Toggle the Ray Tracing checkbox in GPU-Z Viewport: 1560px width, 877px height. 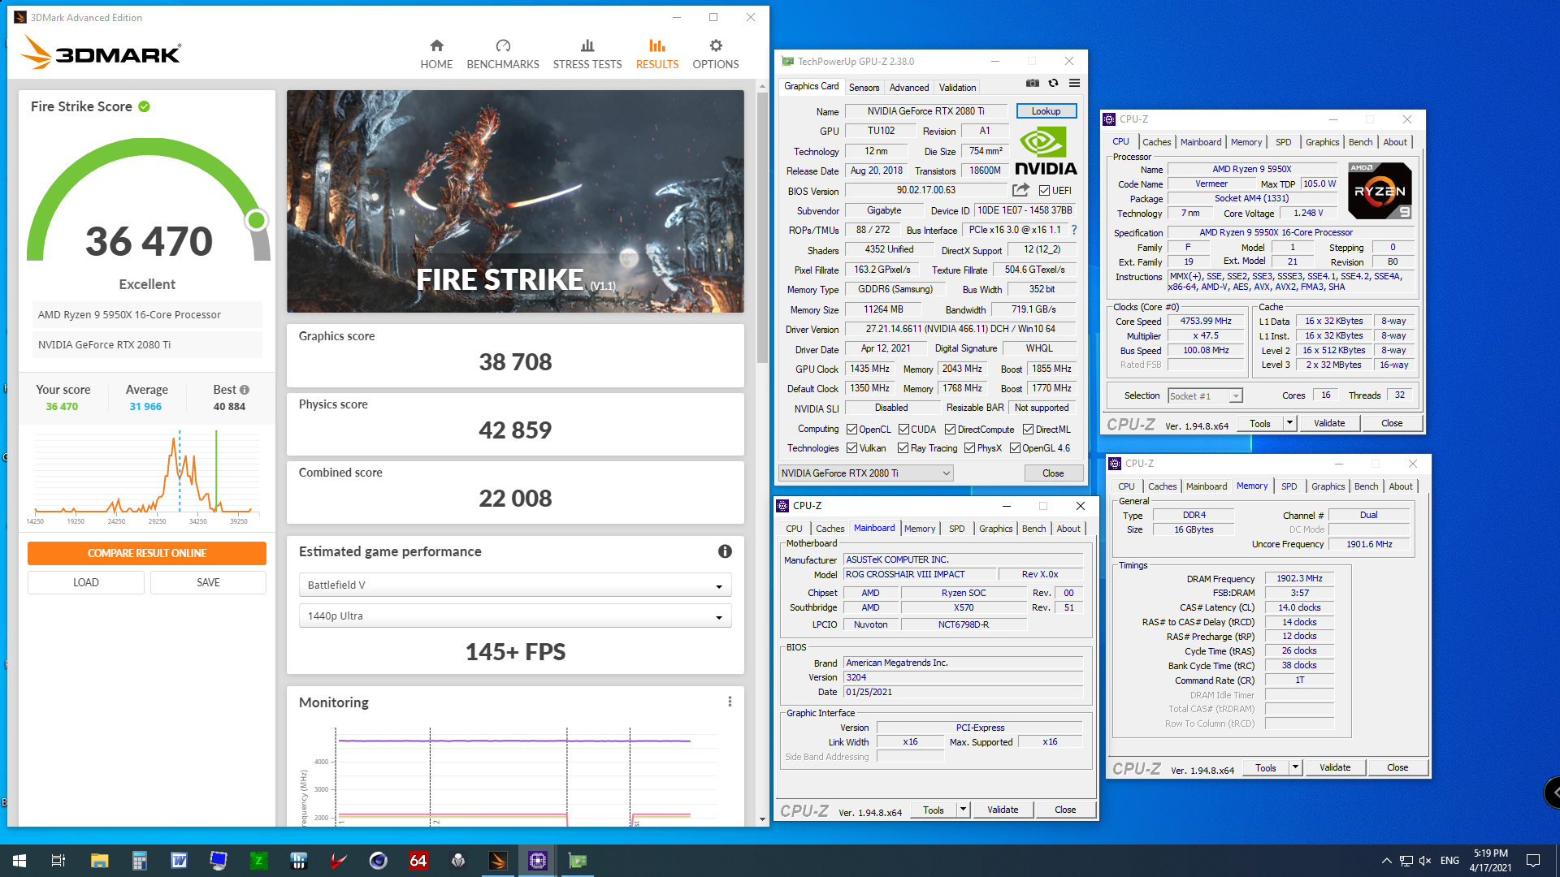pos(903,448)
